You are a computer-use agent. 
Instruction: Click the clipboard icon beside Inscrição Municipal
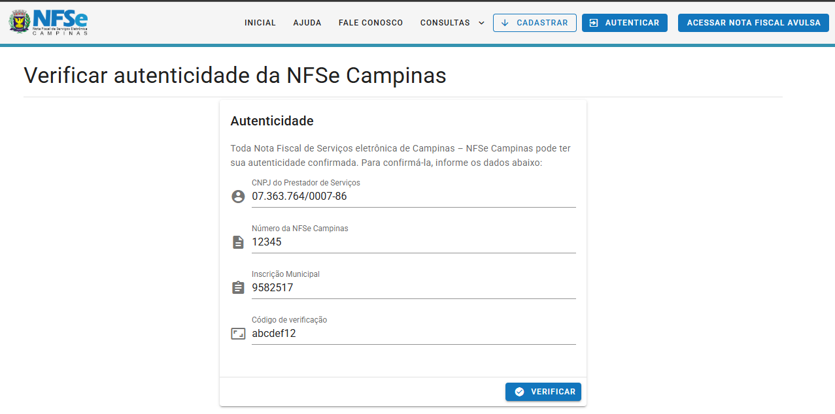[238, 288]
